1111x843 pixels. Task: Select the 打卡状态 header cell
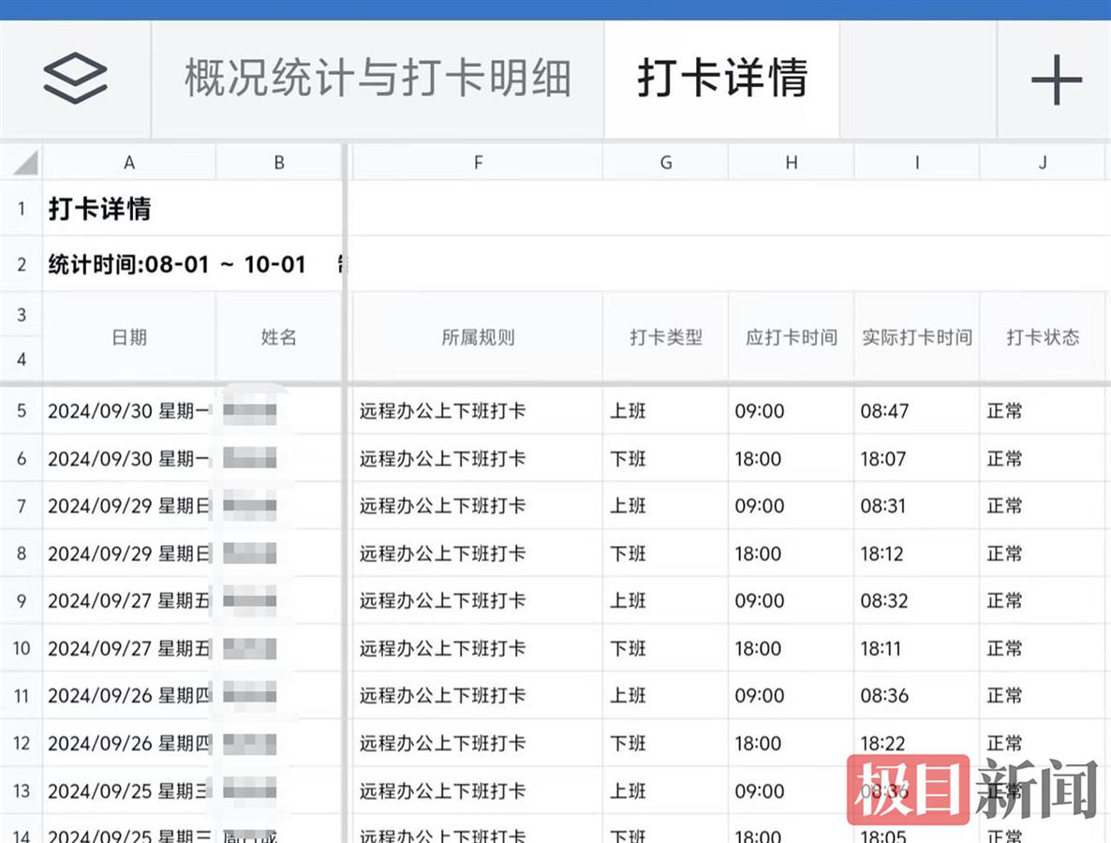click(1043, 337)
